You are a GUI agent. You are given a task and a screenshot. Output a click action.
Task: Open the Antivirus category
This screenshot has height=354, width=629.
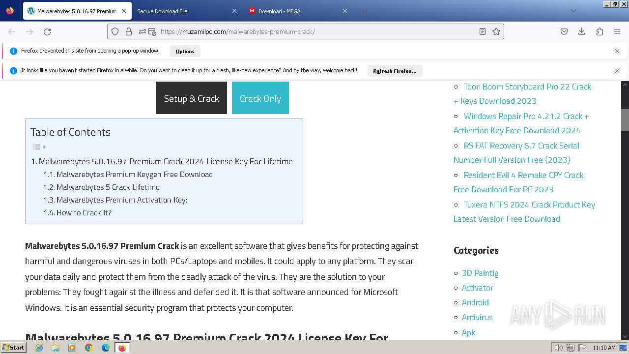[x=477, y=317]
